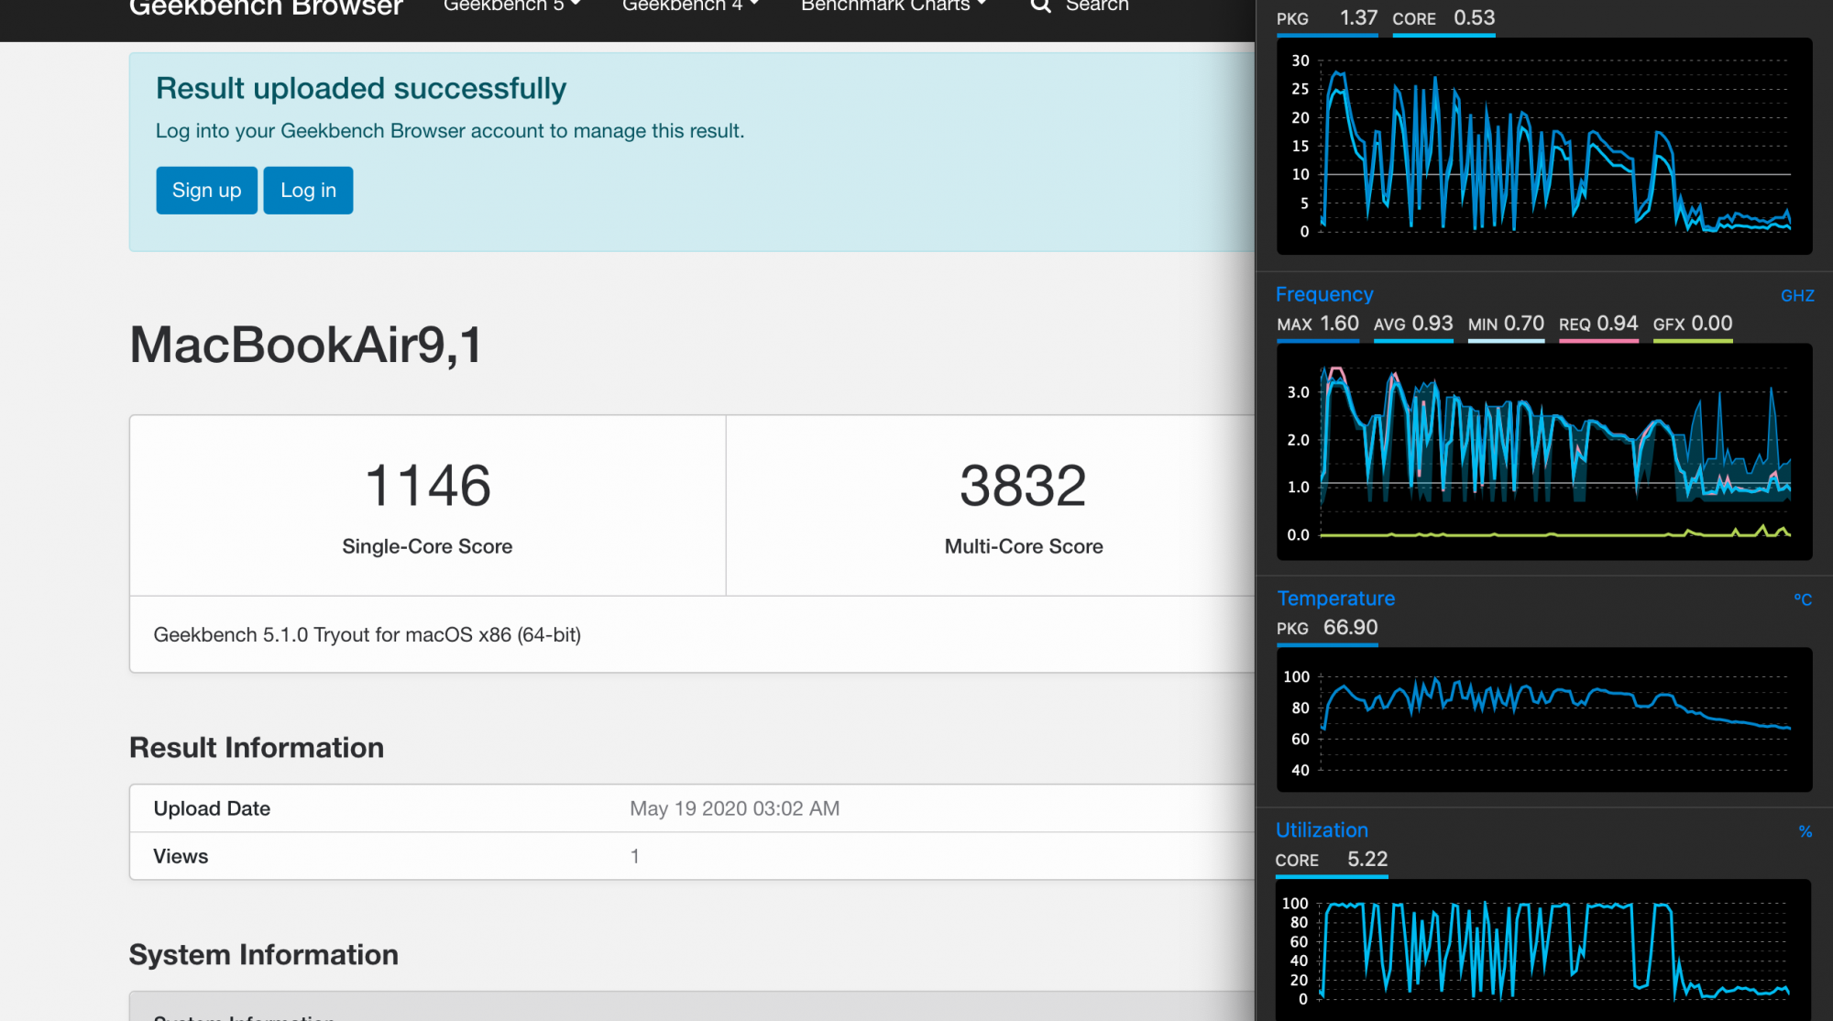1833x1021 pixels.
Task: Go to Geekbench Browser home link
Action: (x=266, y=8)
